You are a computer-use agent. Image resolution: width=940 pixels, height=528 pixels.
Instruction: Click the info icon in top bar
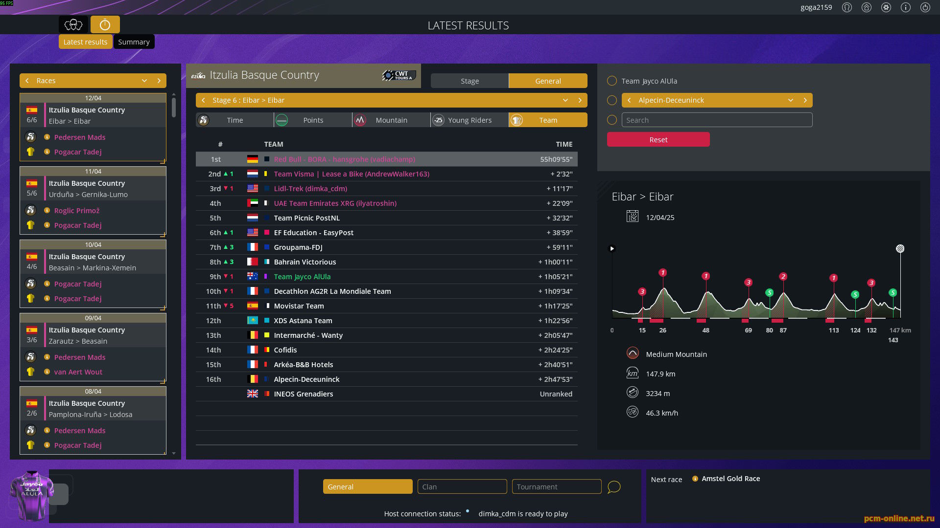[x=905, y=7]
